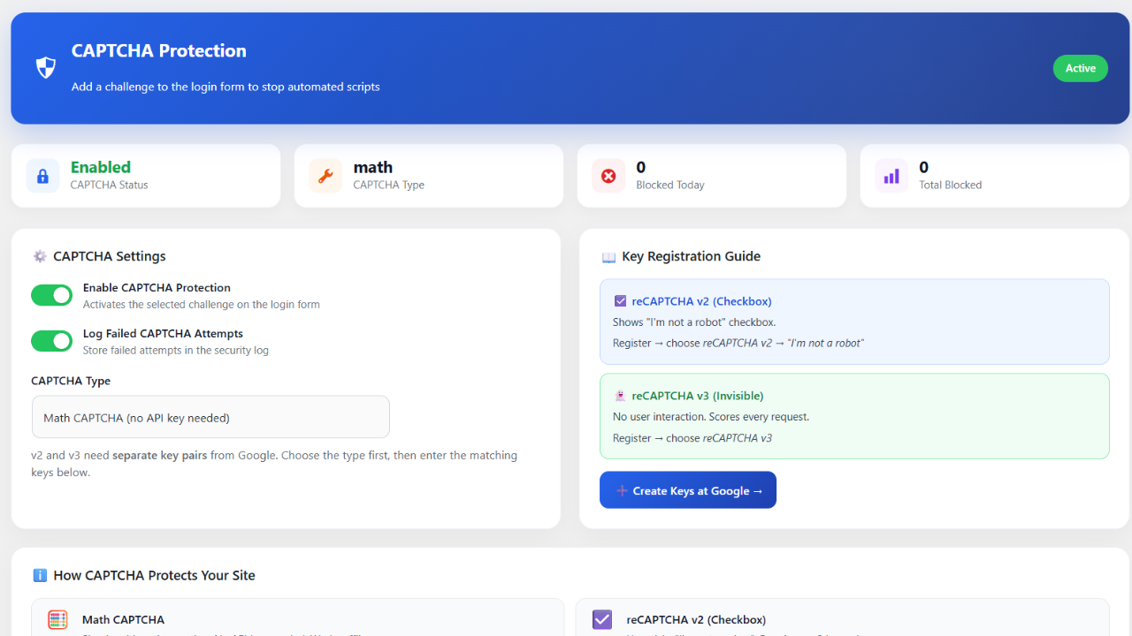
Task: Click the "0" count above Total Blocked
Action: pos(924,167)
